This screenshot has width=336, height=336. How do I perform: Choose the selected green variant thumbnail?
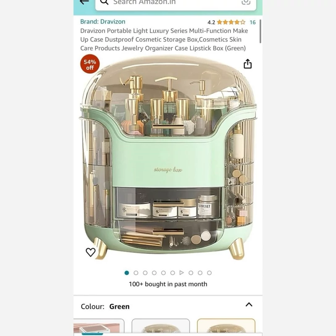point(226,327)
